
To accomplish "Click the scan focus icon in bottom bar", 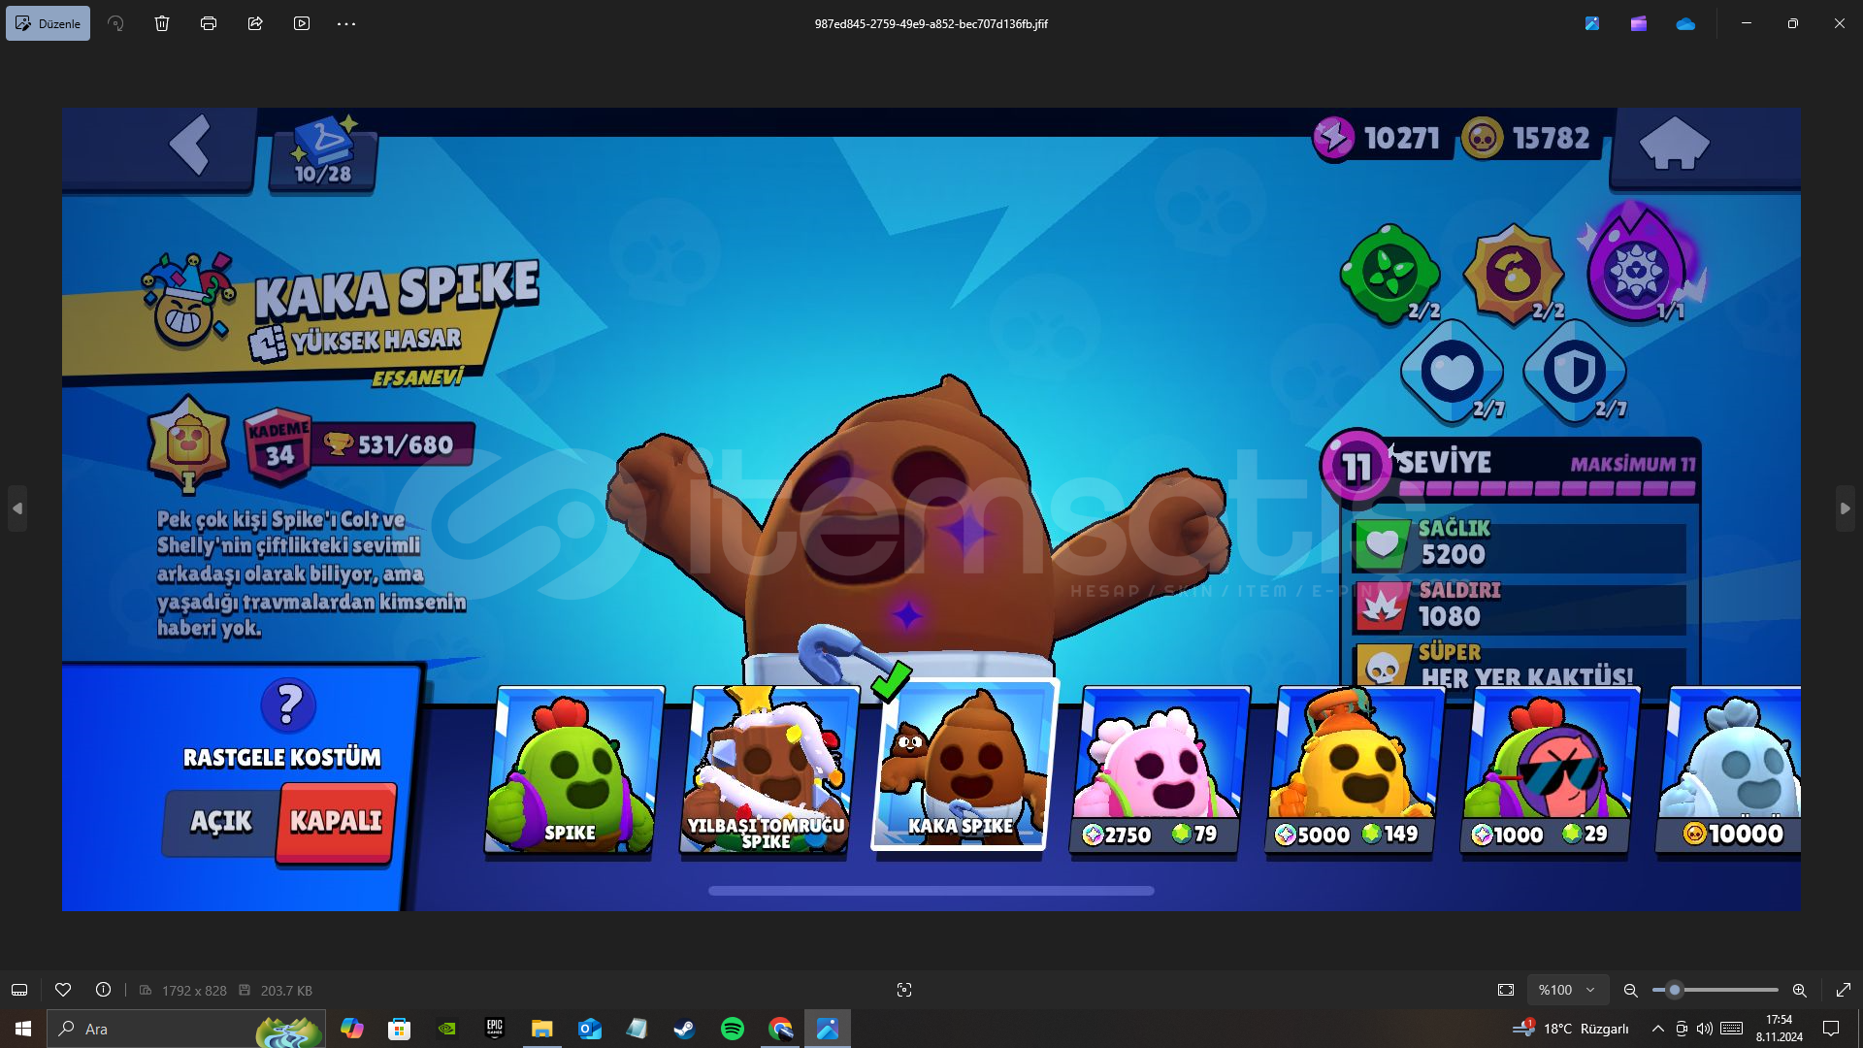I will 904,990.
